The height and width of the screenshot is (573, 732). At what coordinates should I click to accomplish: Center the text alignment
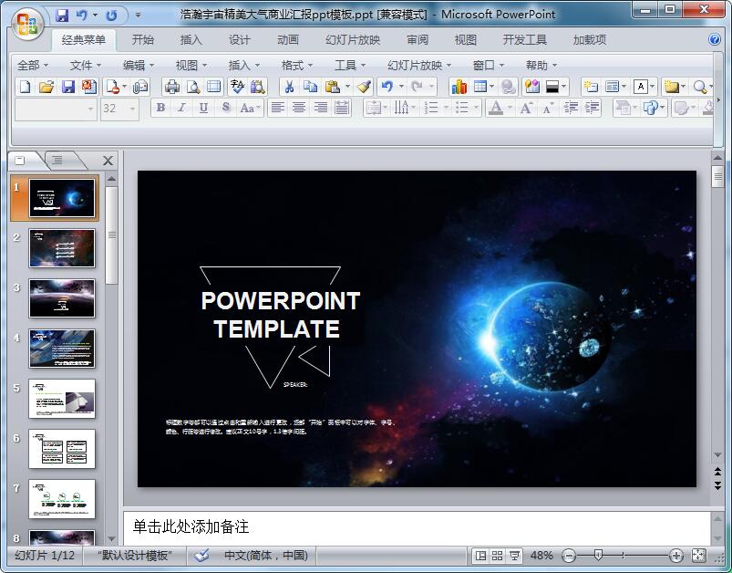click(x=299, y=108)
